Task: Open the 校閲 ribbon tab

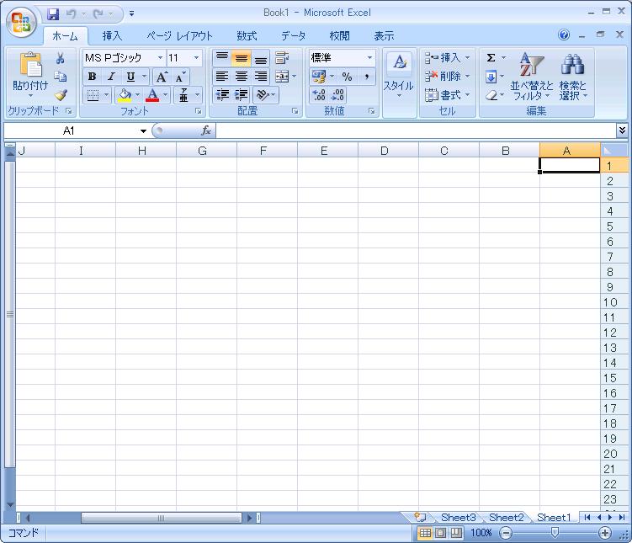Action: click(339, 36)
